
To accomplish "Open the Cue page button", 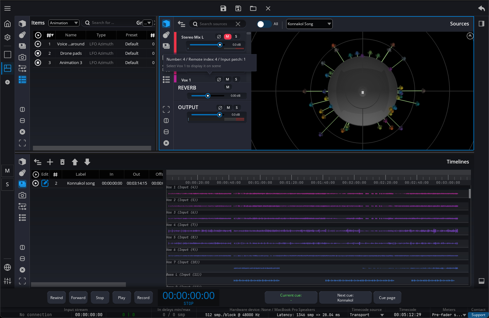I will [387, 298].
